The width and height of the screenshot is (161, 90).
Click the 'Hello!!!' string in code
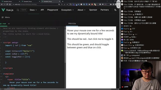pos(28,51)
